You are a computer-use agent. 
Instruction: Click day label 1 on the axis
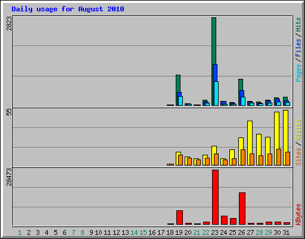point(20,232)
